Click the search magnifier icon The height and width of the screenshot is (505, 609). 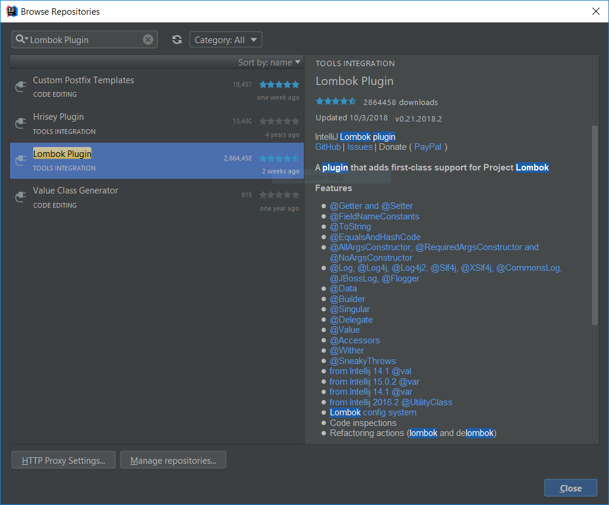point(19,40)
